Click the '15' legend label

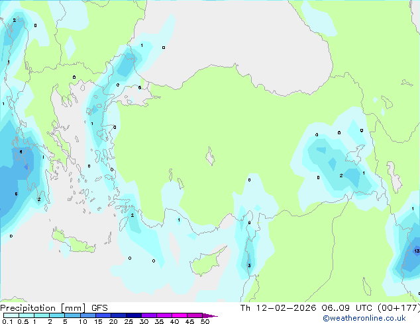(x=98, y=321)
